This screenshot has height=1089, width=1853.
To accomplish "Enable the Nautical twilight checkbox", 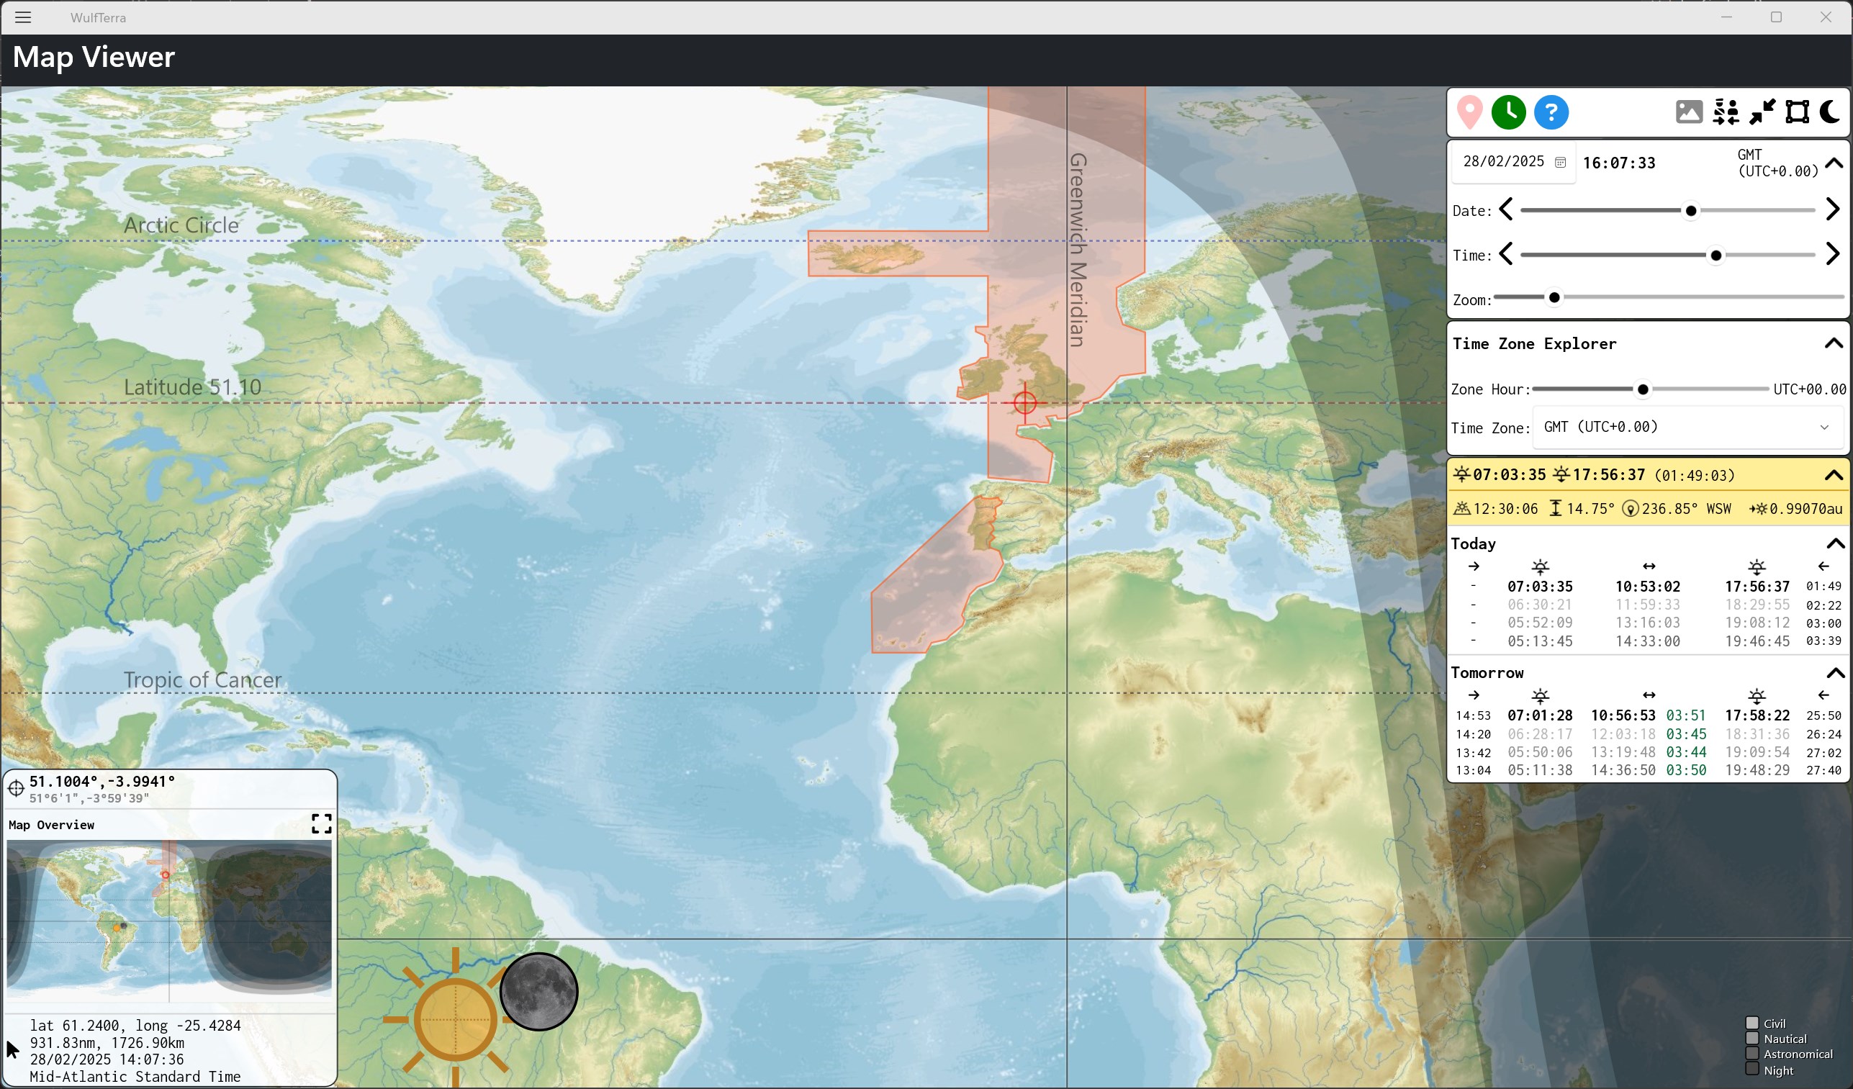I will (1752, 1039).
